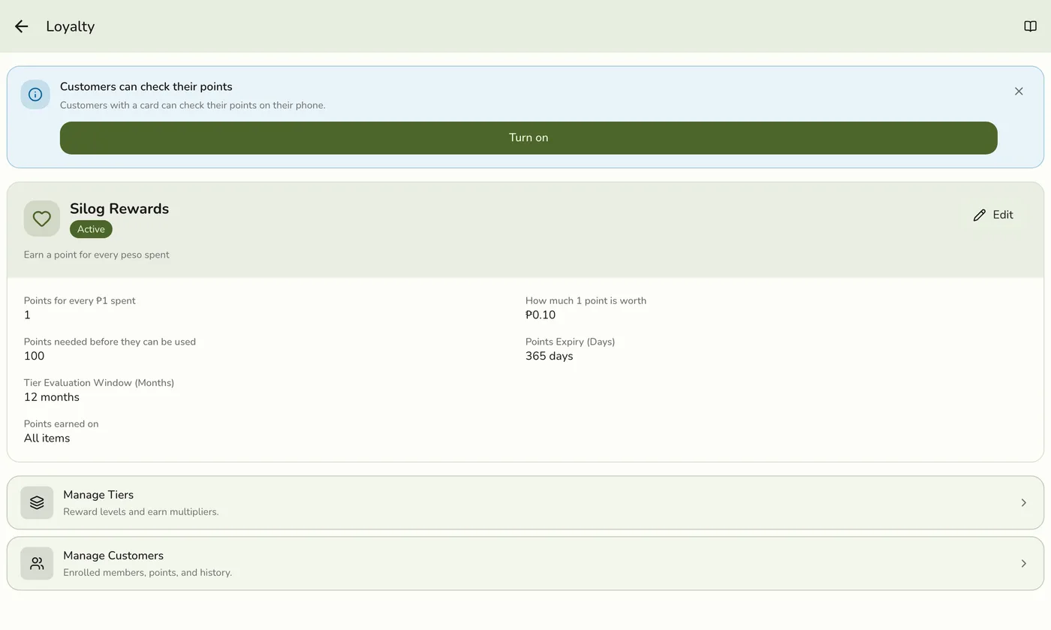Open Manage Customers
This screenshot has width=1051, height=630.
pos(525,563)
